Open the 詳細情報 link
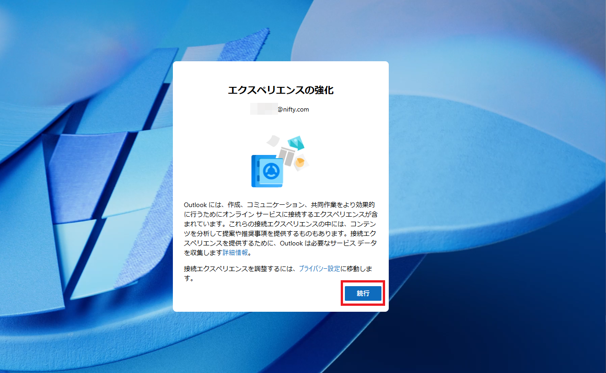Image resolution: width=606 pixels, height=373 pixels. [x=235, y=253]
